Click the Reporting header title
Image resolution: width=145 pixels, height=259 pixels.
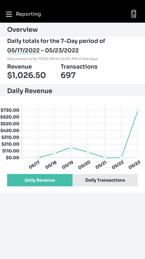click(28, 14)
